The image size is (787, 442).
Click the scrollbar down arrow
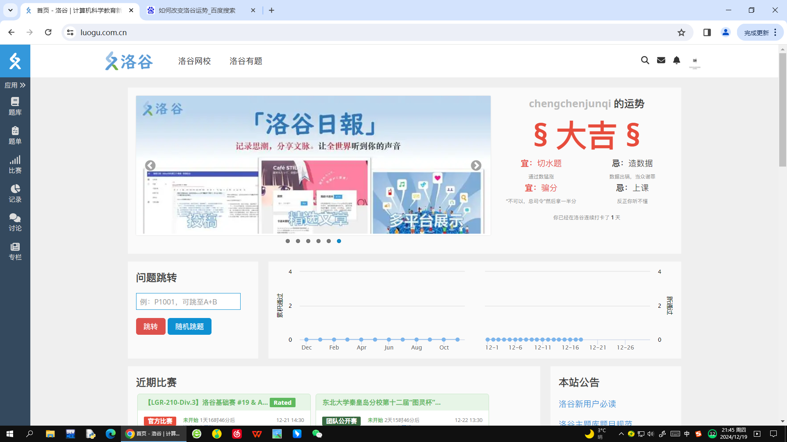click(x=782, y=421)
